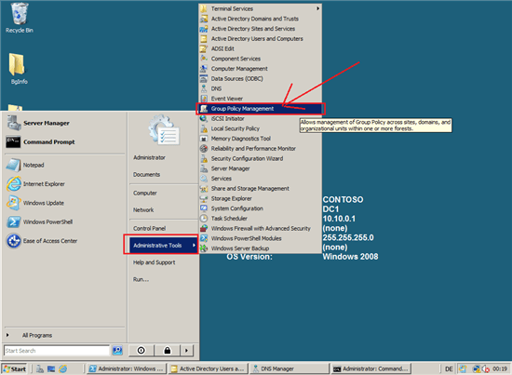The width and height of the screenshot is (512, 375).
Task: Click the lock computer button
Action: point(168,351)
